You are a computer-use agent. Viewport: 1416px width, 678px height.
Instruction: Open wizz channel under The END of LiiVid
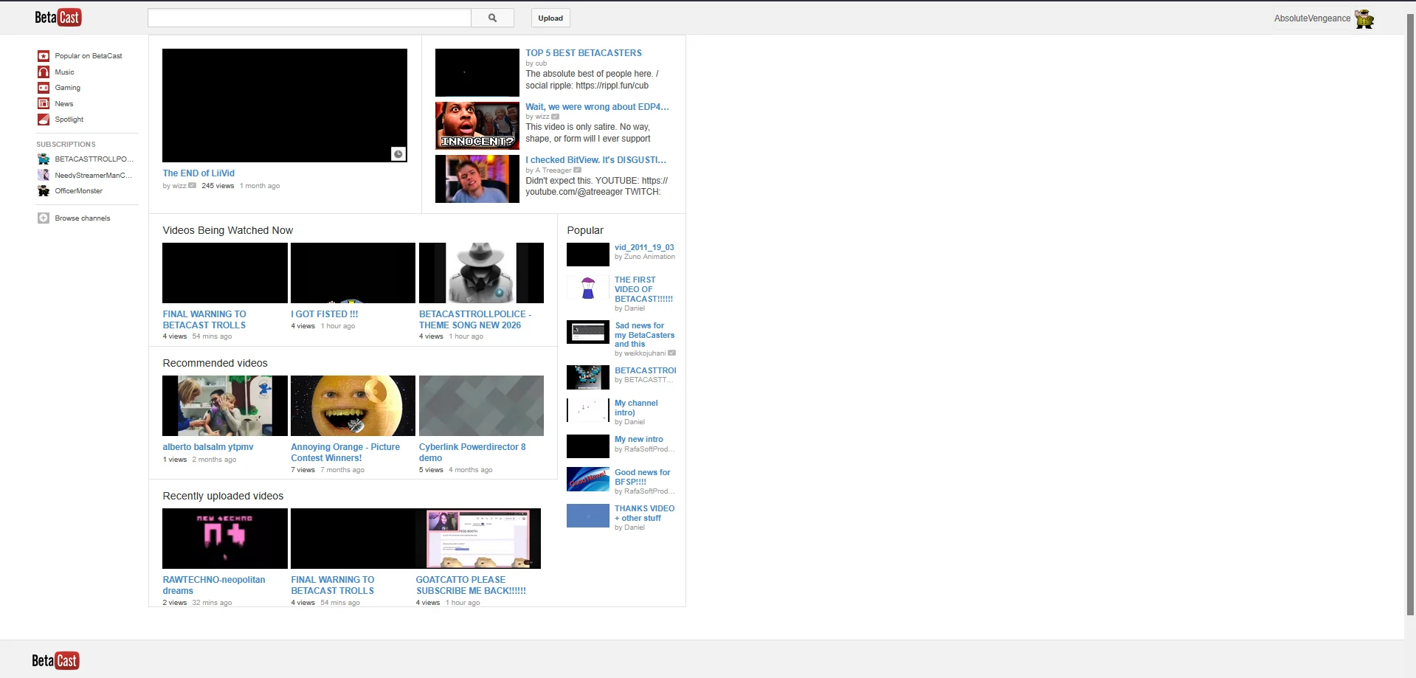click(x=179, y=186)
